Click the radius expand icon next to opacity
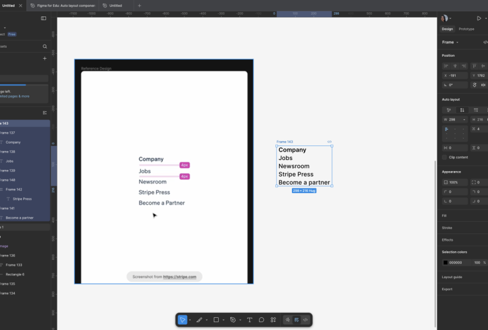The height and width of the screenshot is (330, 488). coord(474,182)
